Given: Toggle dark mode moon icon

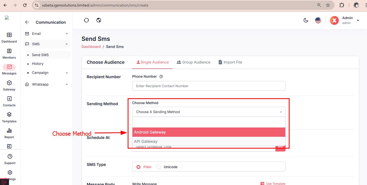Looking at the screenshot, I should pos(306,20).
